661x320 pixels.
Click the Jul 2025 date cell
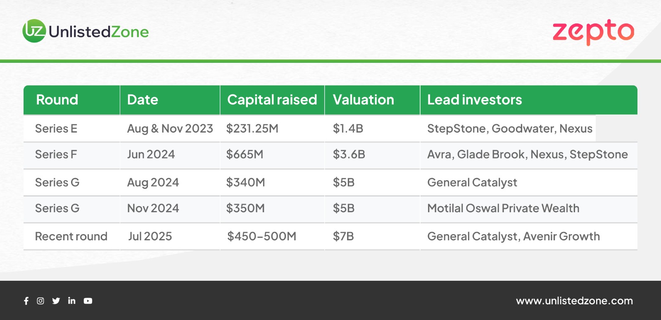(150, 237)
